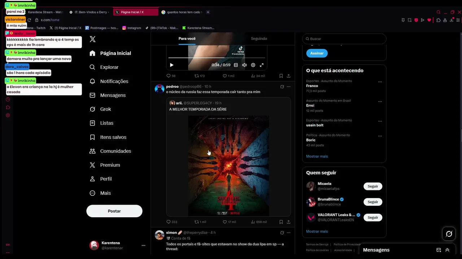Viewport: 462px width, 259px height.
Task: Switch the video to fullscreen
Action: 262,65
